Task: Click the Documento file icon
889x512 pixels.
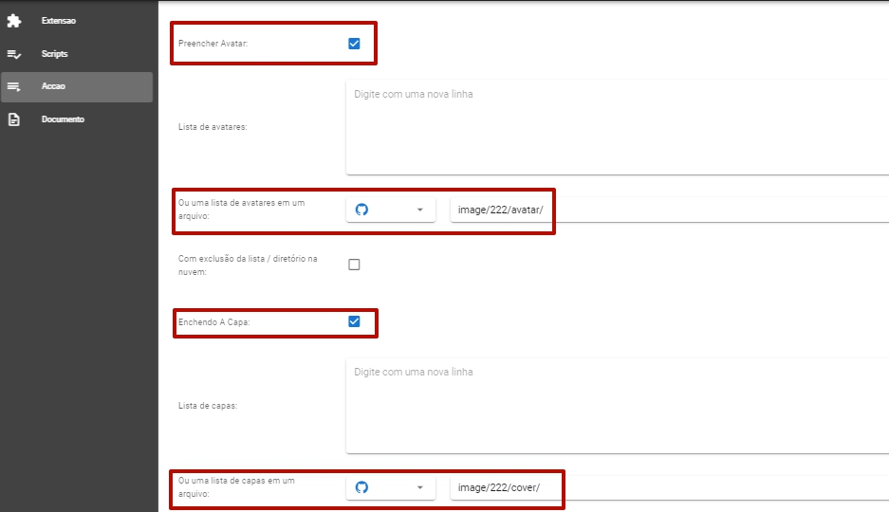Action: (x=13, y=119)
